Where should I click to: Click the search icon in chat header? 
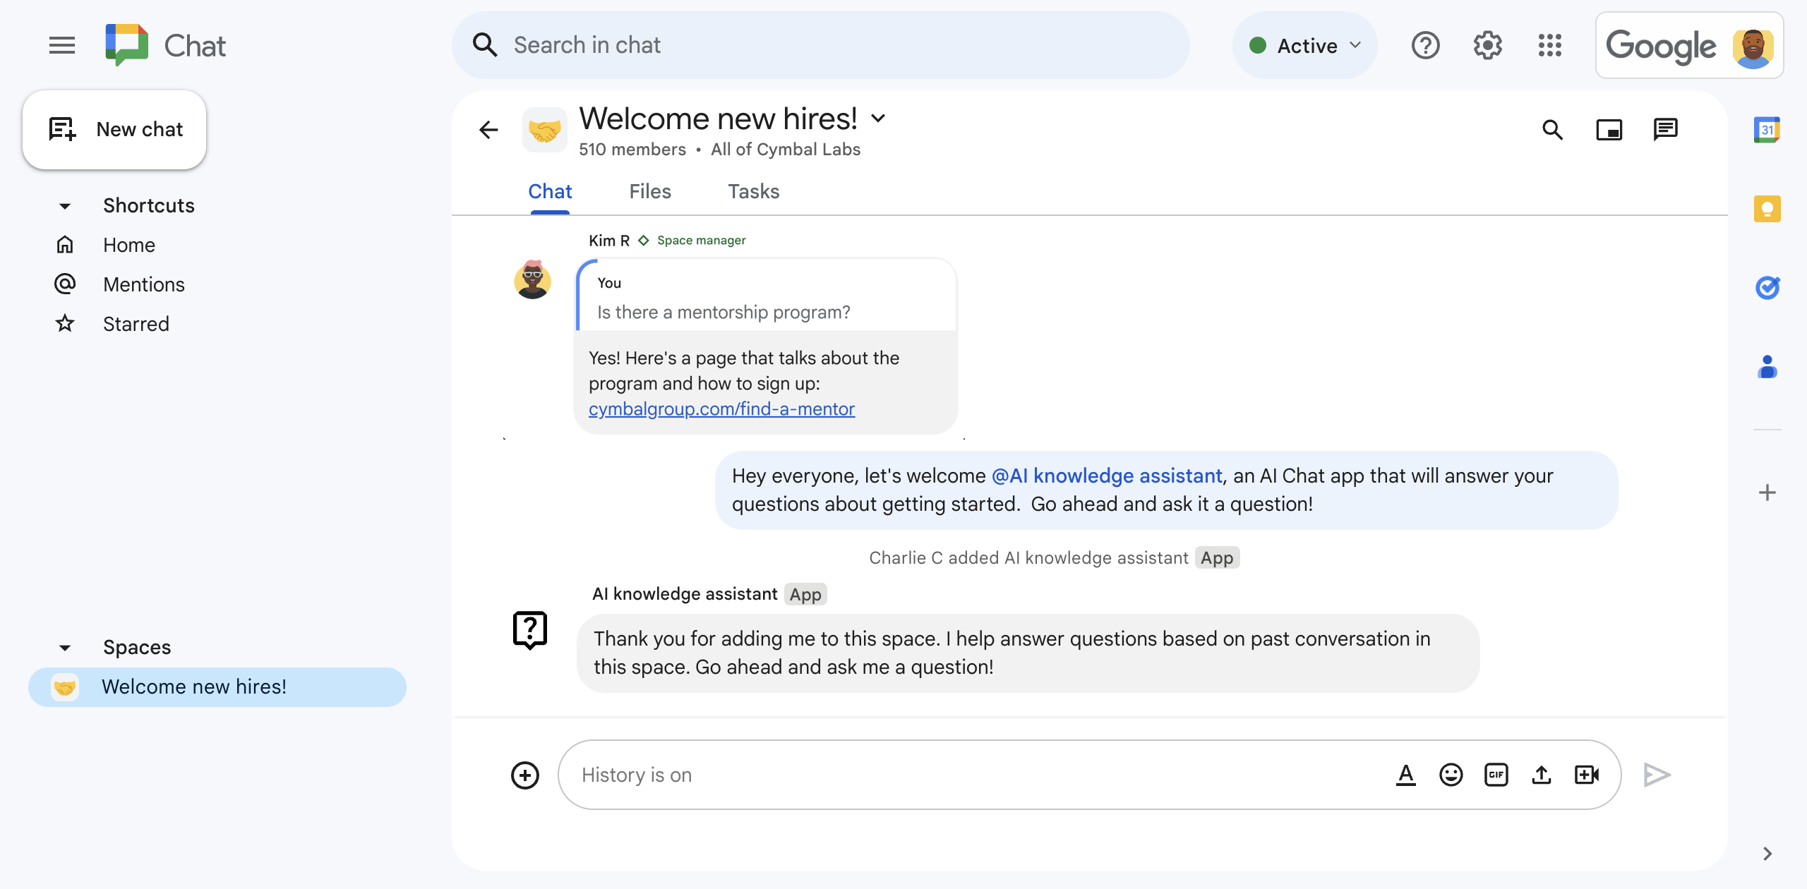pyautogui.click(x=1554, y=128)
